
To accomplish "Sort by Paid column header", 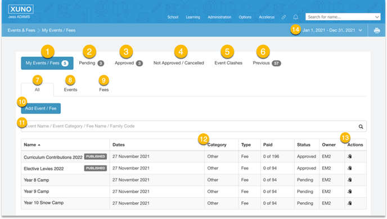I will tap(268, 145).
